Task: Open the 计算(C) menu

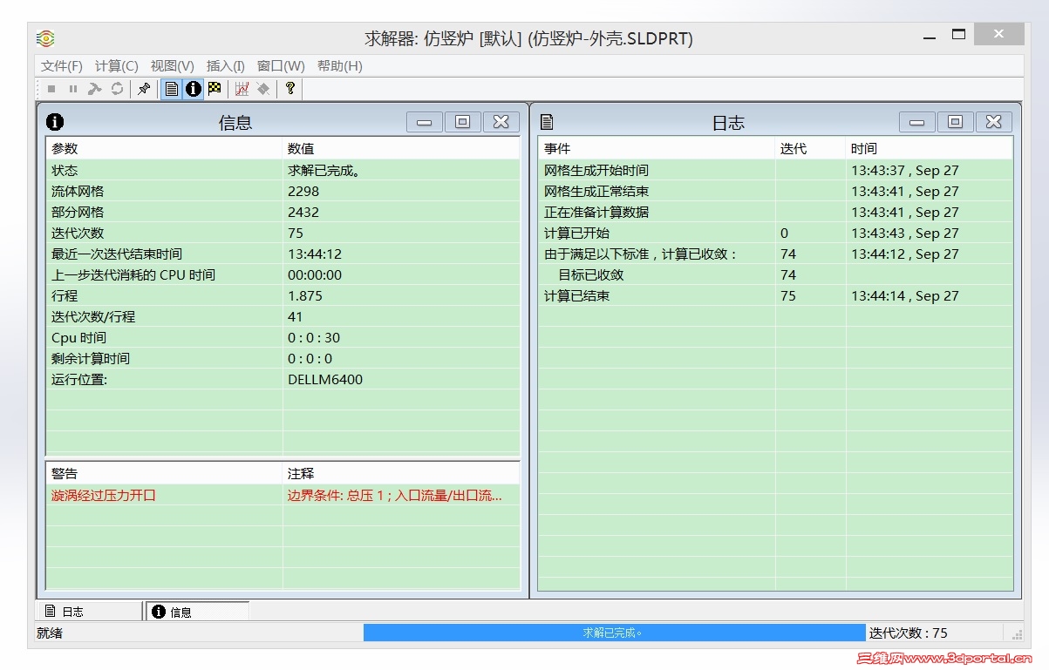Action: click(x=117, y=66)
